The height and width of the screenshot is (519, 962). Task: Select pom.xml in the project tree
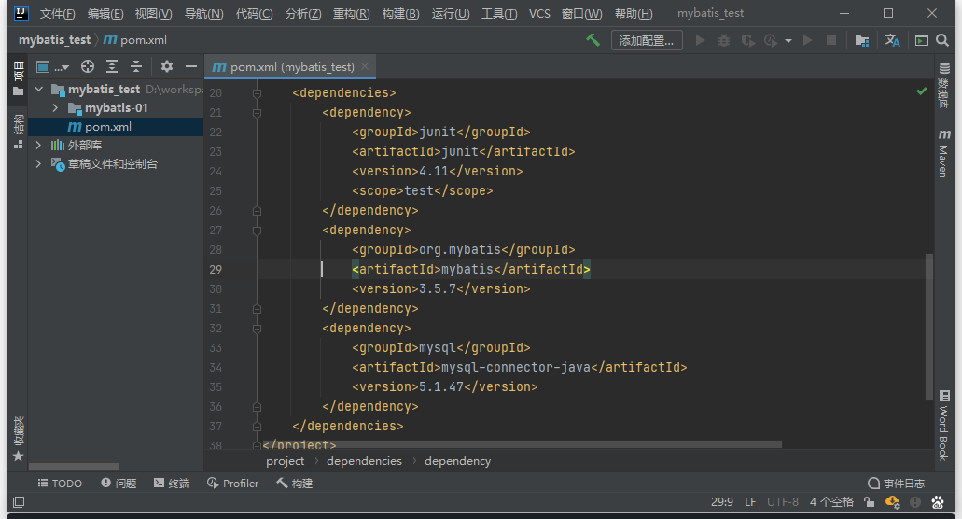point(107,127)
